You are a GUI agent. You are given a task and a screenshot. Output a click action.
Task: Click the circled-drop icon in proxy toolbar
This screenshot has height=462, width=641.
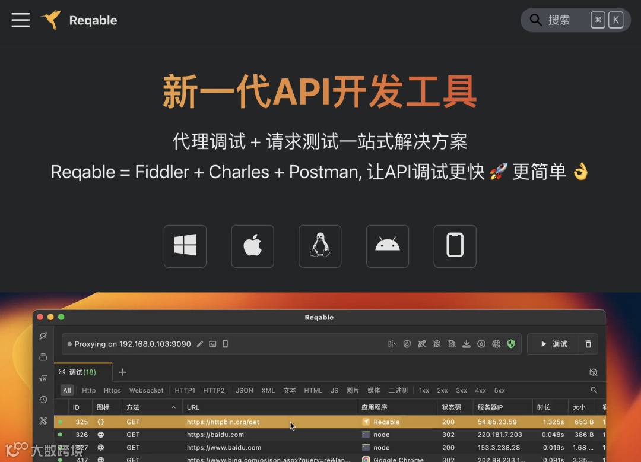[x=481, y=344]
